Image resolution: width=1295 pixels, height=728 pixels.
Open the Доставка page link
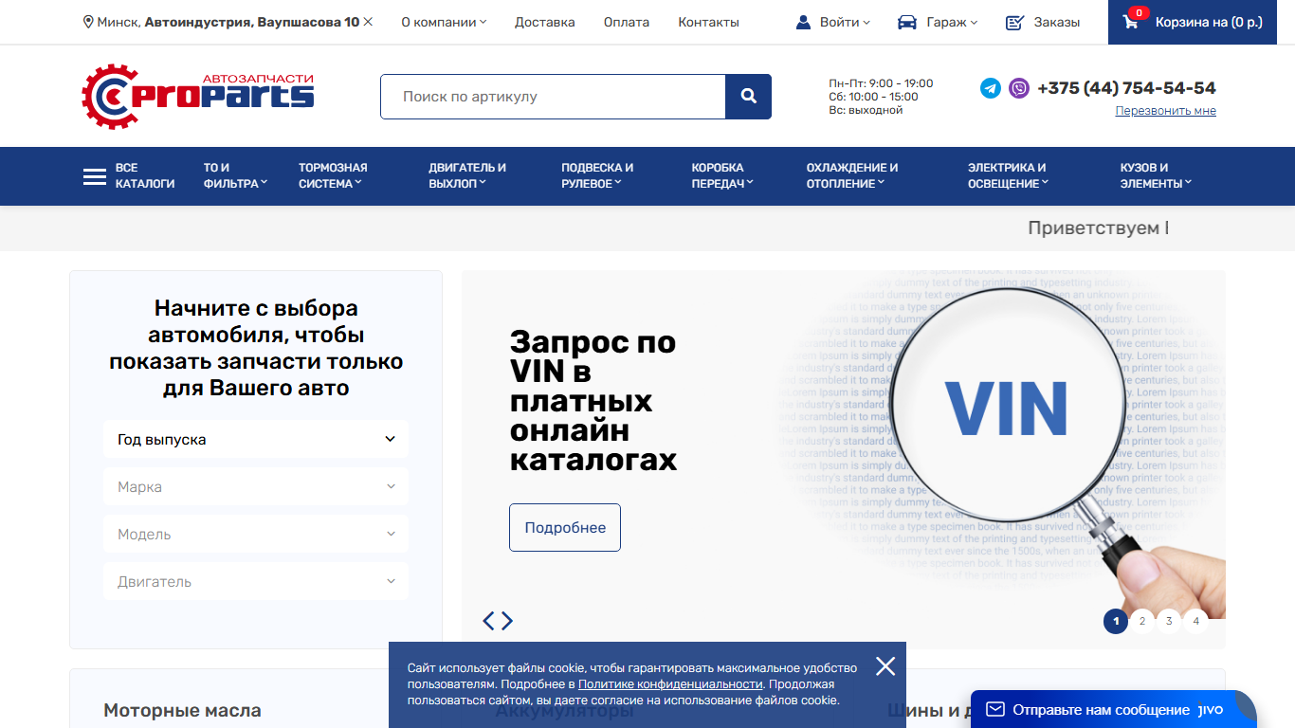pos(545,22)
